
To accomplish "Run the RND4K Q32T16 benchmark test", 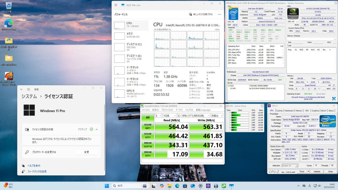I will 148,145.
